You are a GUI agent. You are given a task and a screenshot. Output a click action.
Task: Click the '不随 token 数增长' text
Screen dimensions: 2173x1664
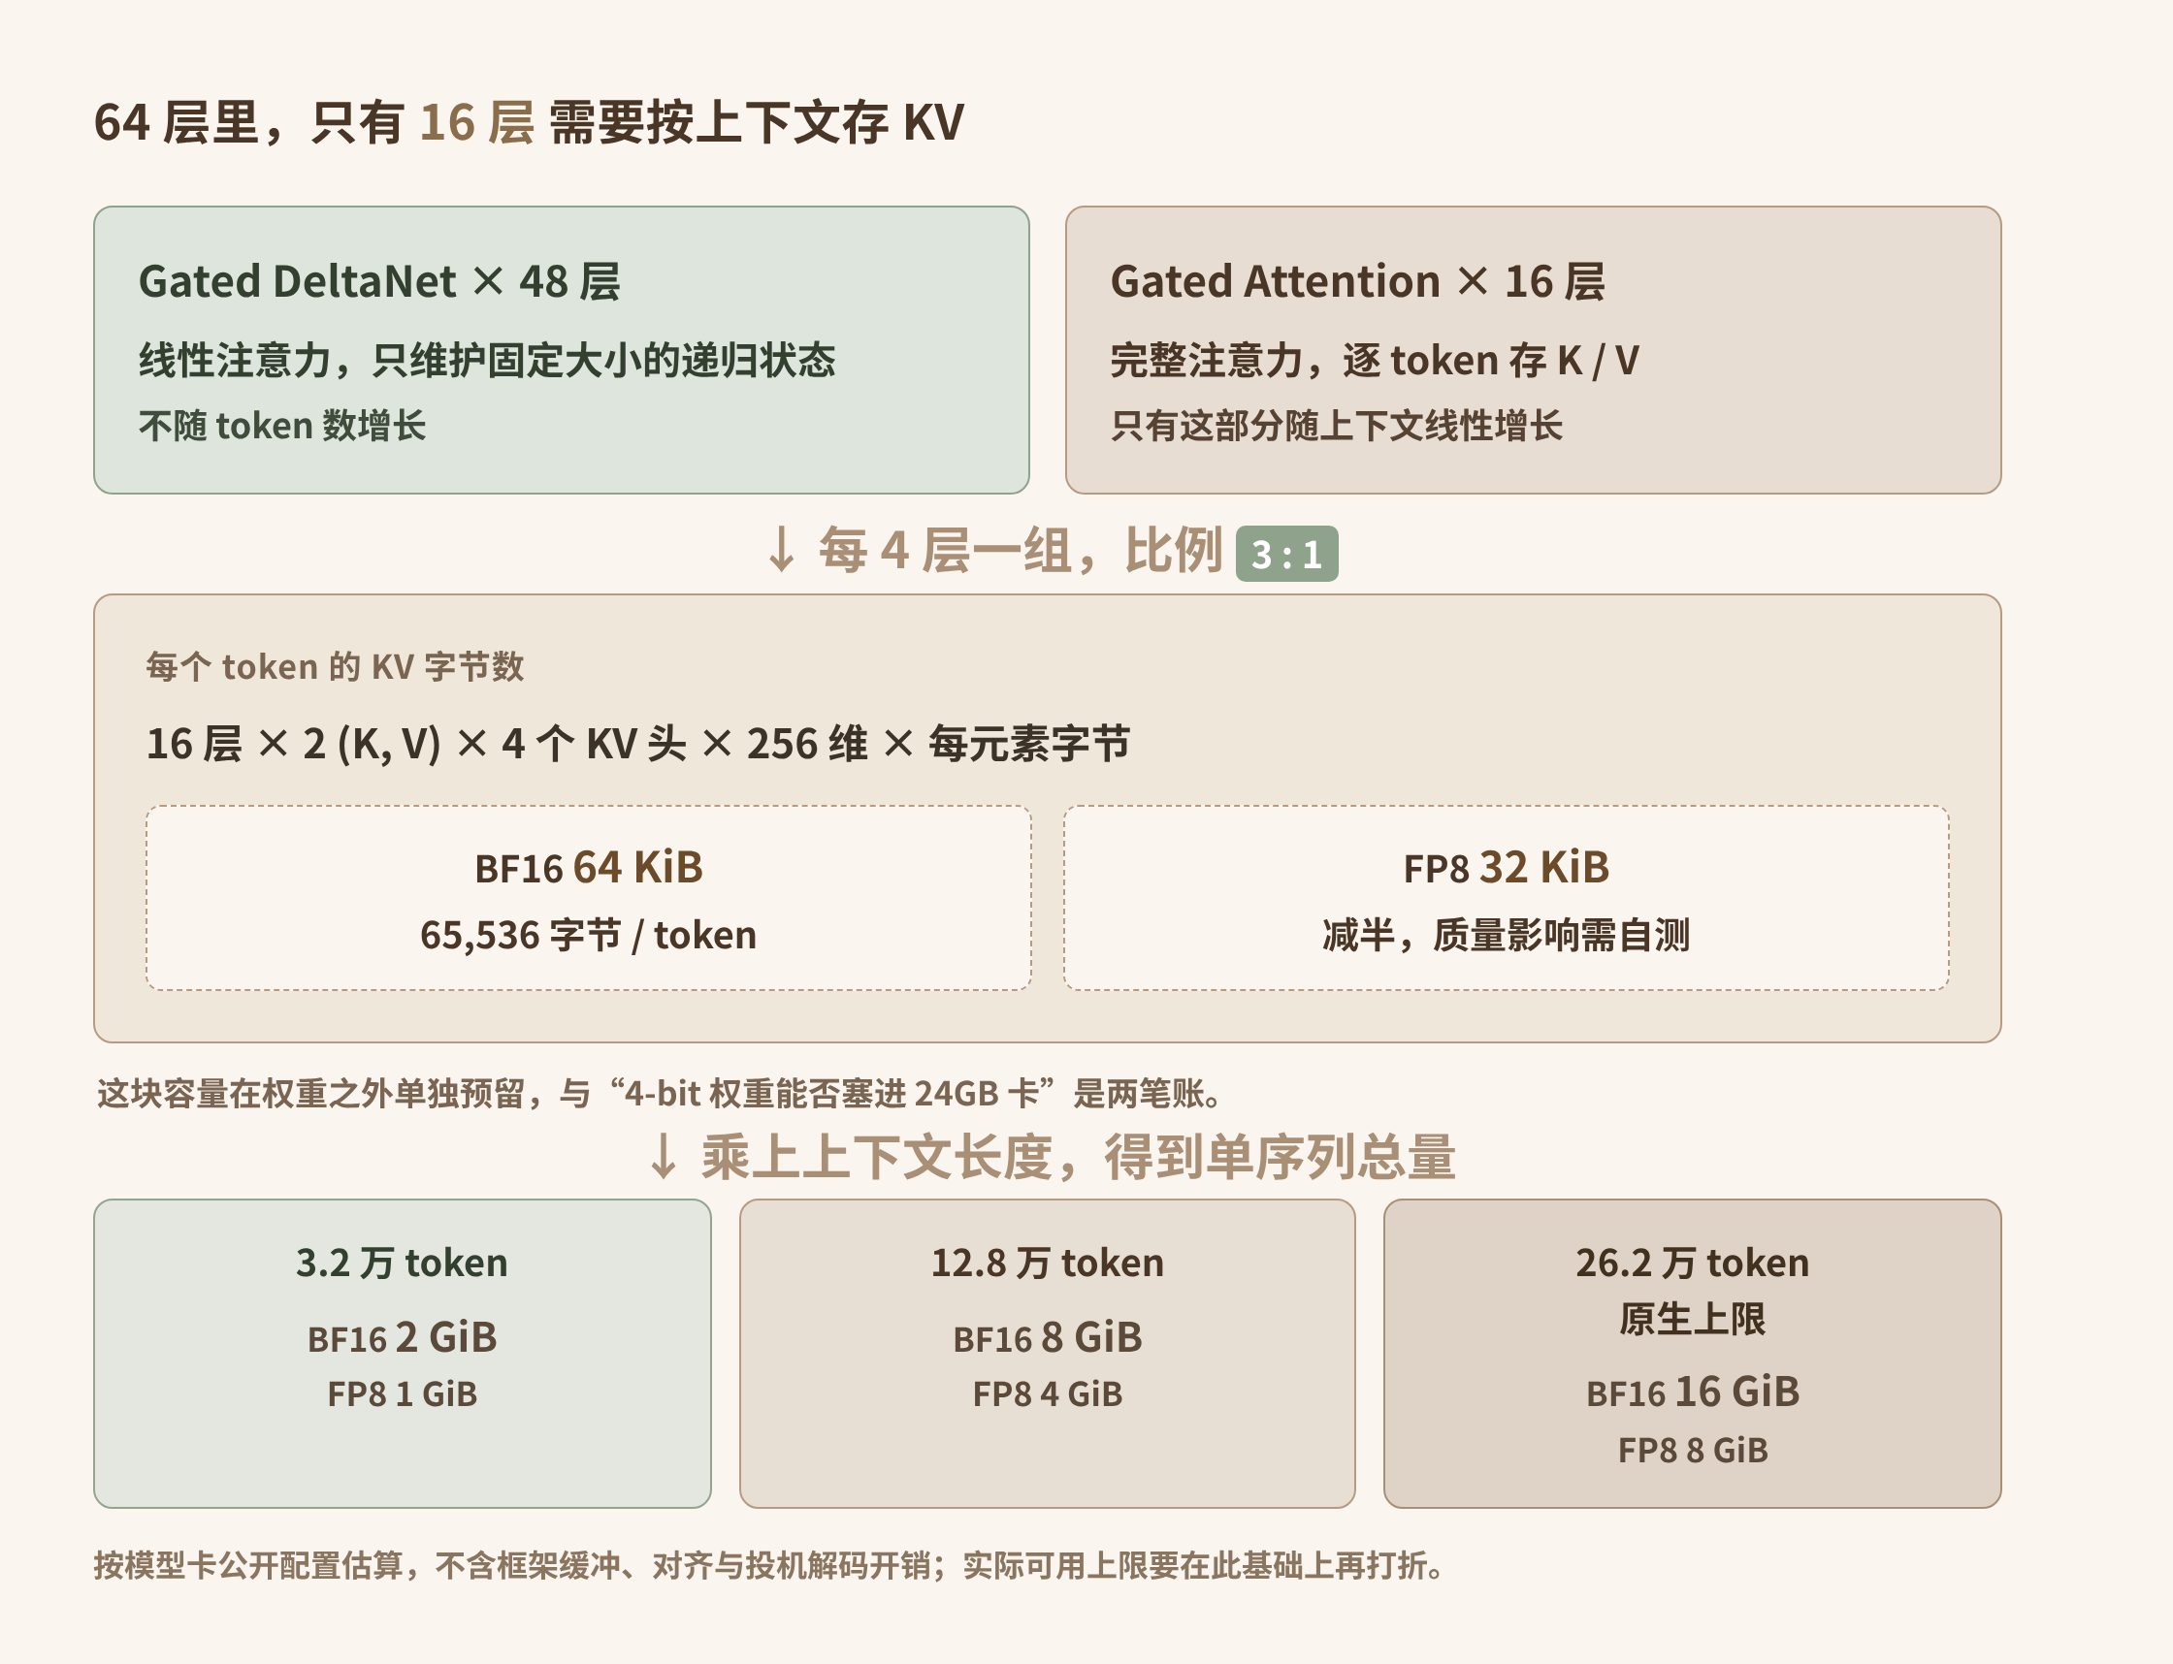pyautogui.click(x=282, y=426)
